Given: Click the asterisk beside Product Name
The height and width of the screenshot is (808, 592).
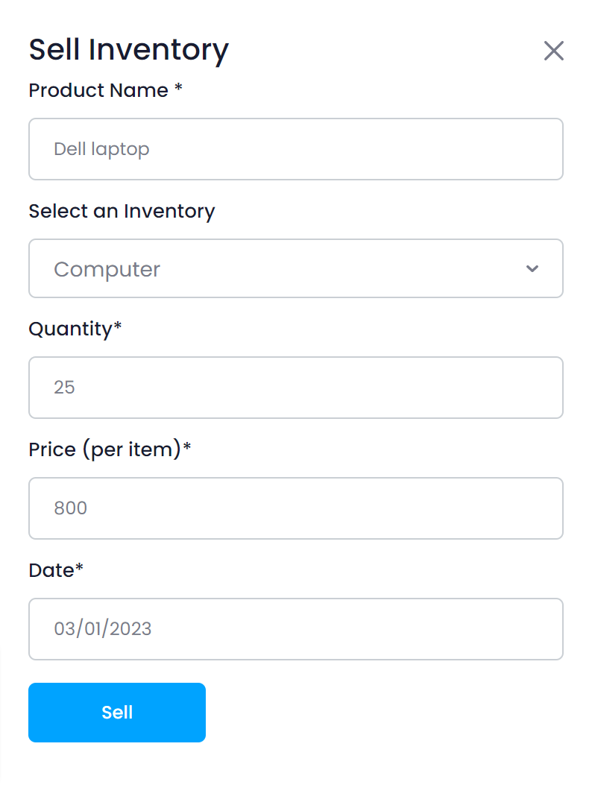Looking at the screenshot, I should coord(178,89).
